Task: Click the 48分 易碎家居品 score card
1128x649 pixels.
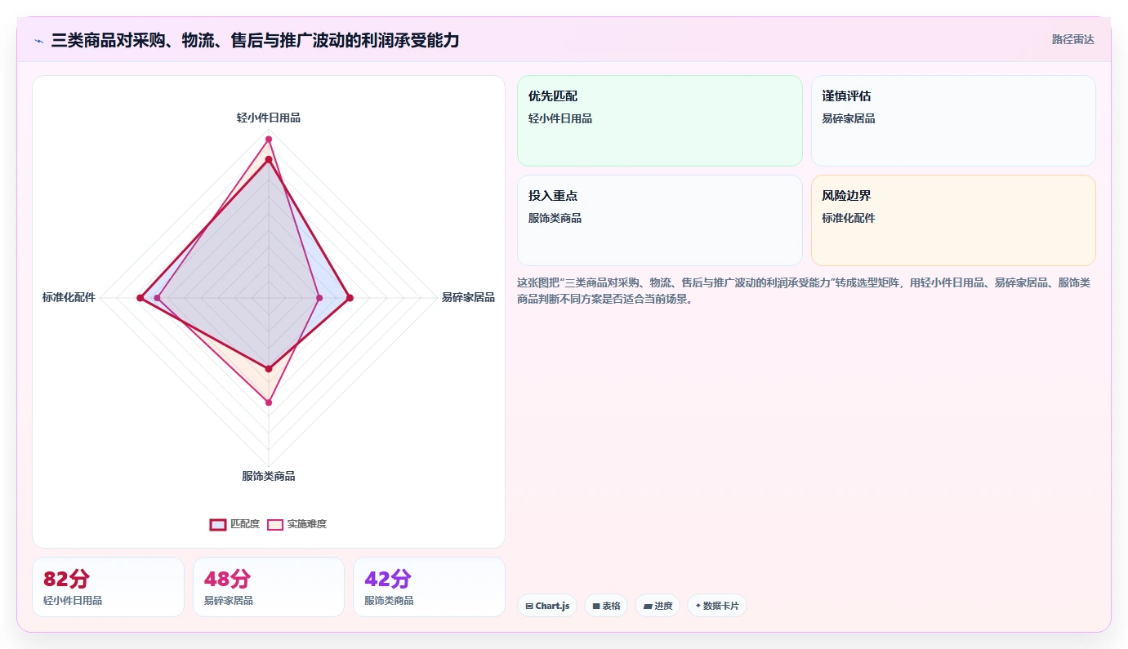Action: point(269,587)
